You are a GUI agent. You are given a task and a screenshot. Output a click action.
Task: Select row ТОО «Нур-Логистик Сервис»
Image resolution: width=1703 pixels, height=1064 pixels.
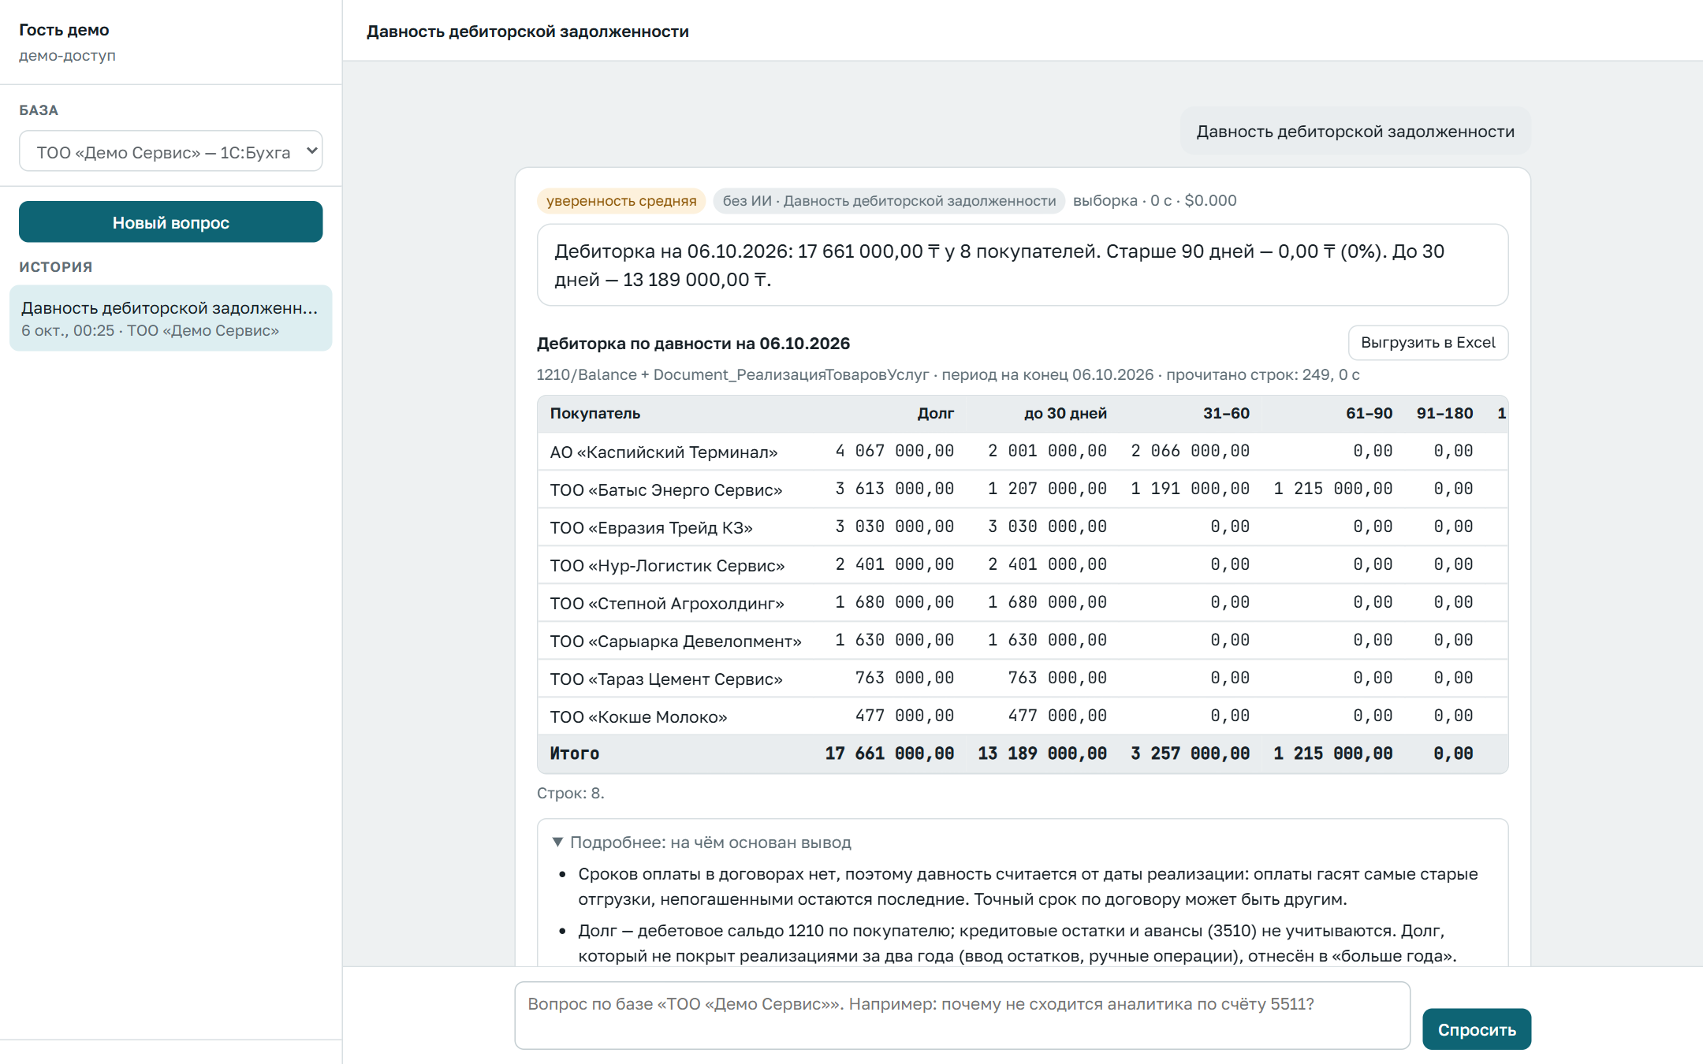1023,565
